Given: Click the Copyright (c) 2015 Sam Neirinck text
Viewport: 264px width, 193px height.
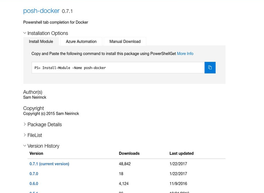Looking at the screenshot, I should click(51, 113).
